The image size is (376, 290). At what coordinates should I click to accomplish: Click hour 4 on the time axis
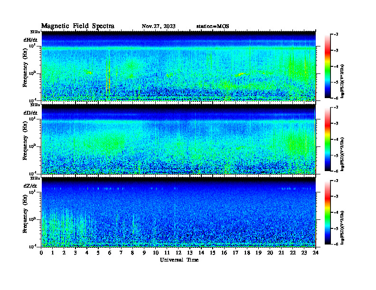[x=87, y=253]
